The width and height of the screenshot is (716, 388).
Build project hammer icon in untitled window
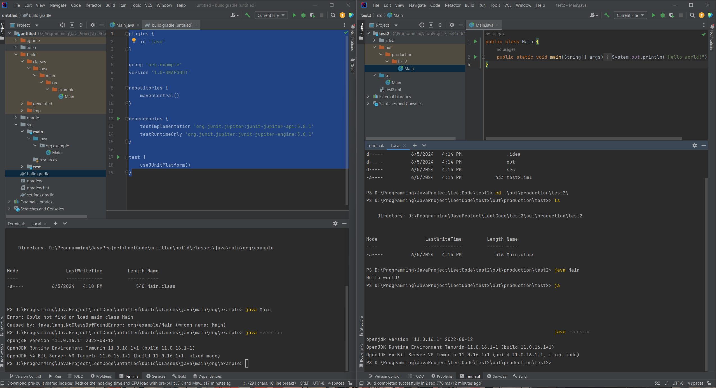click(248, 15)
